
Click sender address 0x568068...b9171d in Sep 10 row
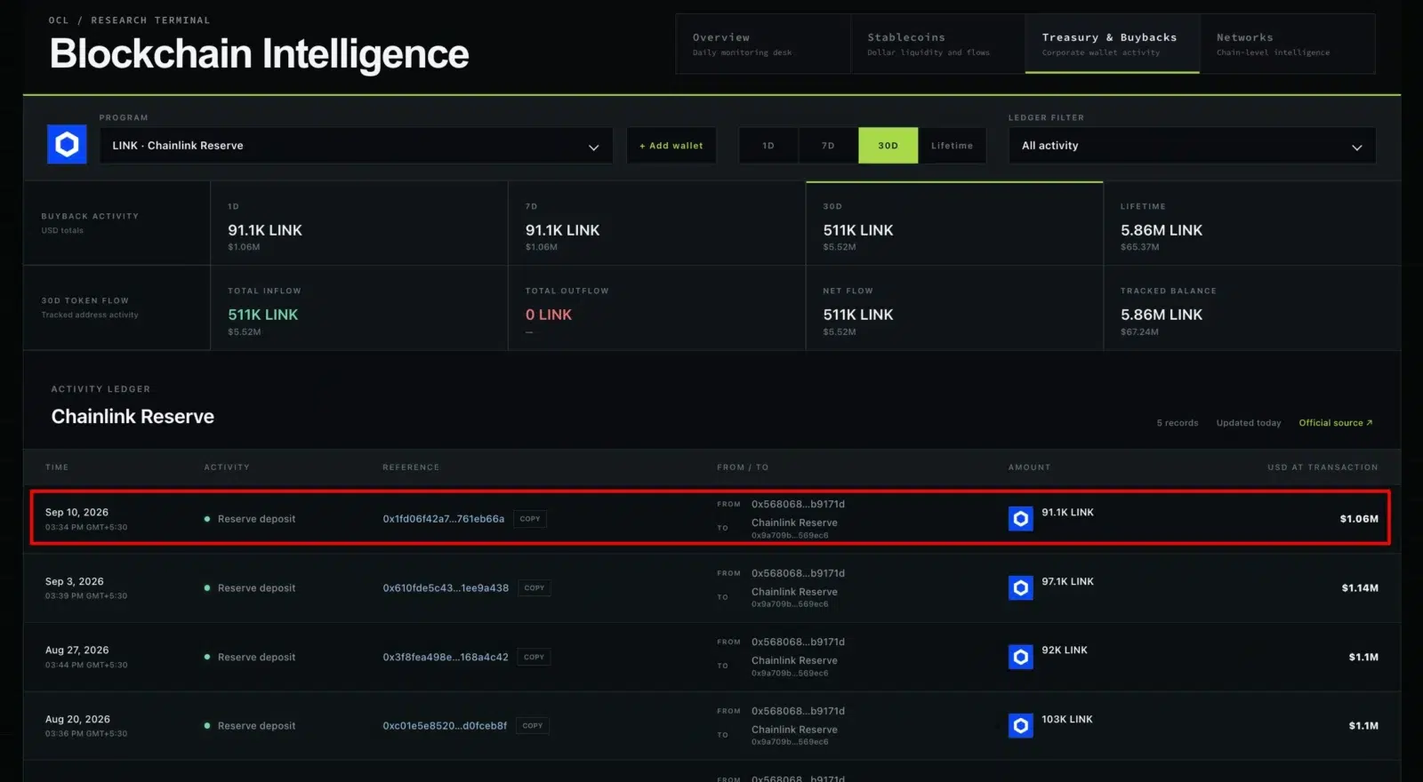[x=798, y=505]
